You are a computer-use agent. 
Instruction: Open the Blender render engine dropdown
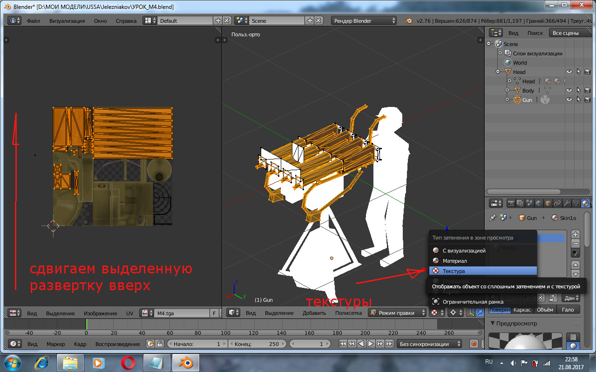click(364, 21)
